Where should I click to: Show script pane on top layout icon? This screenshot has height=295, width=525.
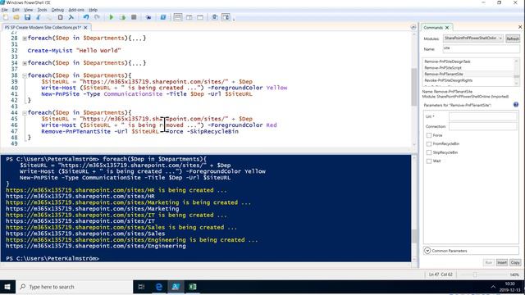(178, 17)
